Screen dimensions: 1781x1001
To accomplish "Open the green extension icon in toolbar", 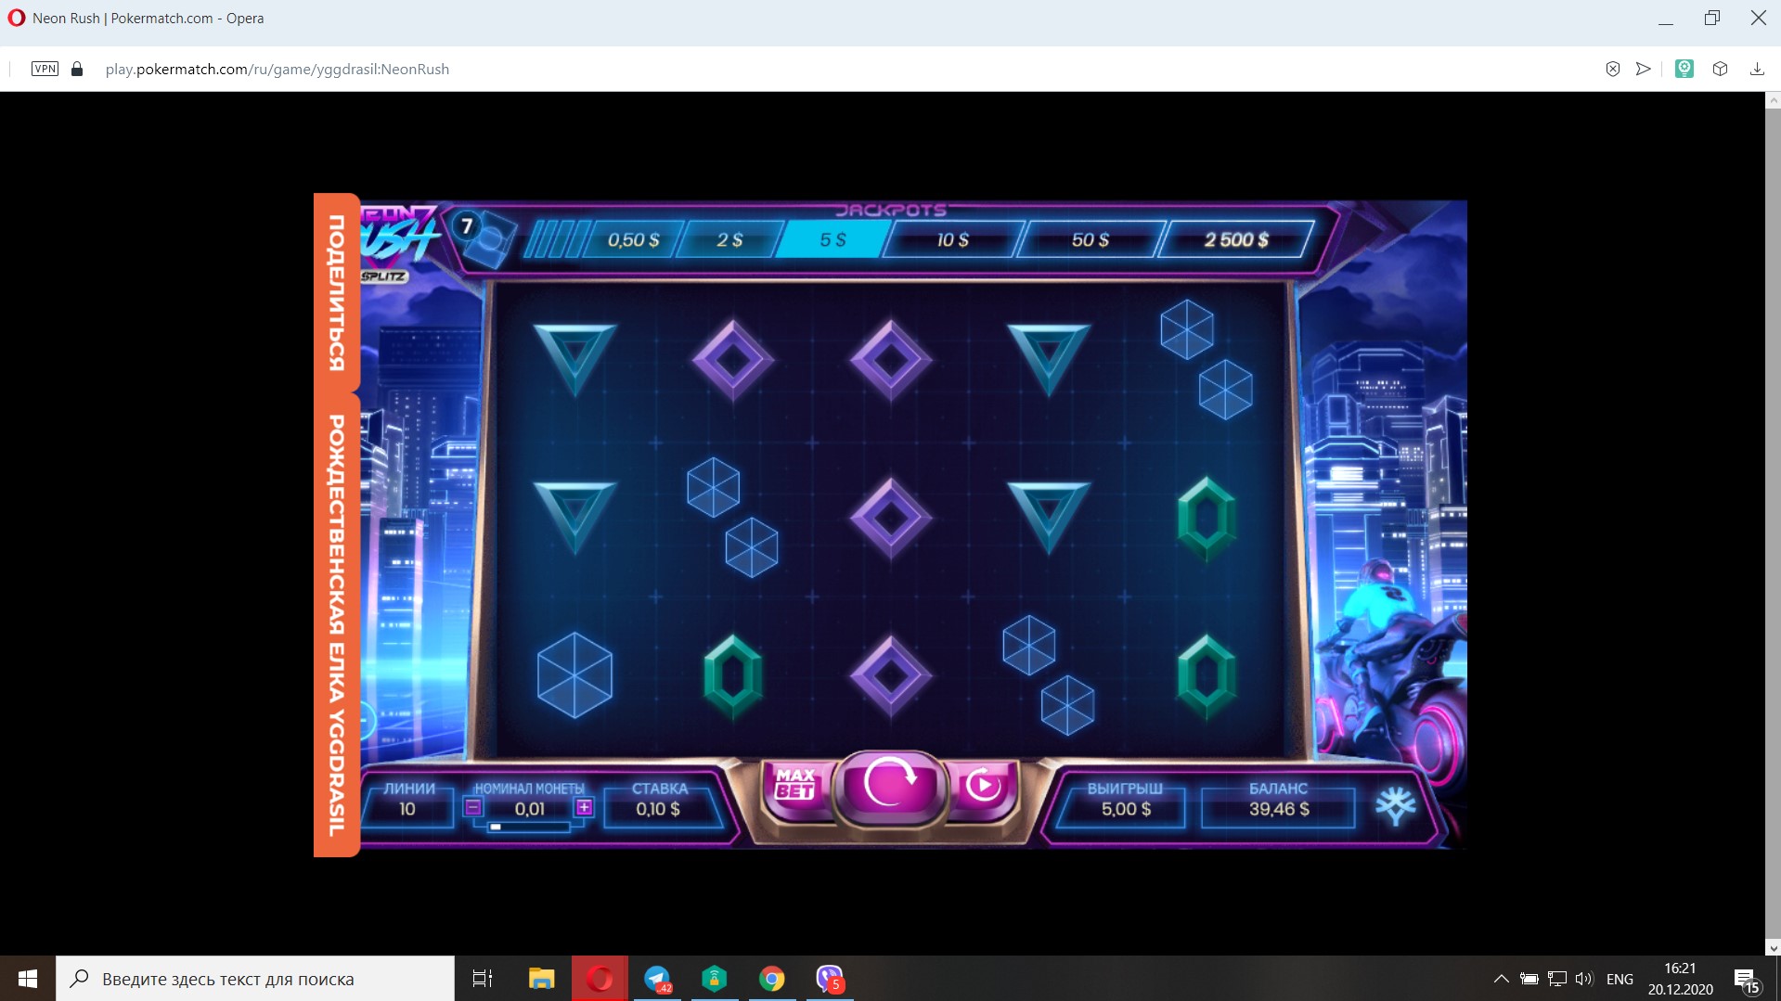I will click(x=1684, y=69).
